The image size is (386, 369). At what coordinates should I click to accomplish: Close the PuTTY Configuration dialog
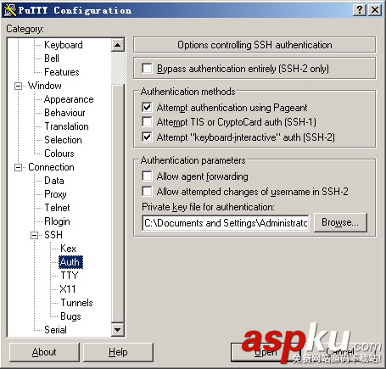[x=375, y=10]
